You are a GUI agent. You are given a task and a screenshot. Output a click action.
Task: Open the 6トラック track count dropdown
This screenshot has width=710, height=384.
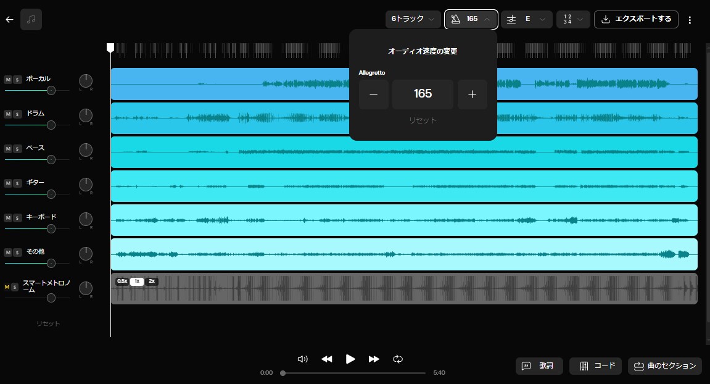click(413, 19)
